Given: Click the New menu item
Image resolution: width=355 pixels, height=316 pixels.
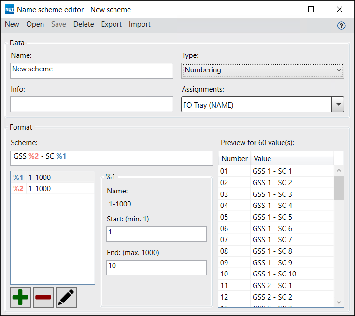Looking at the screenshot, I should pos(12,24).
